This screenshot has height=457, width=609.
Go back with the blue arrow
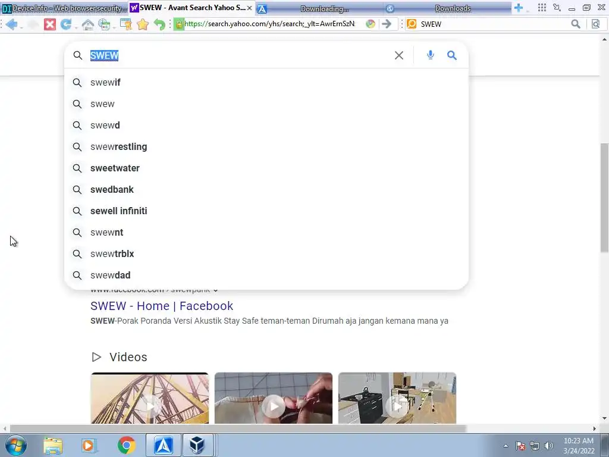point(11,24)
